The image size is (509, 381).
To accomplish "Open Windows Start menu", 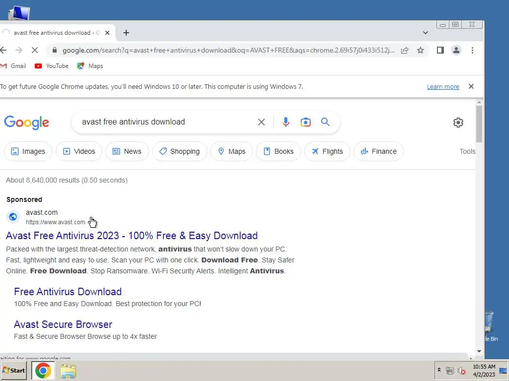I will tap(14, 370).
